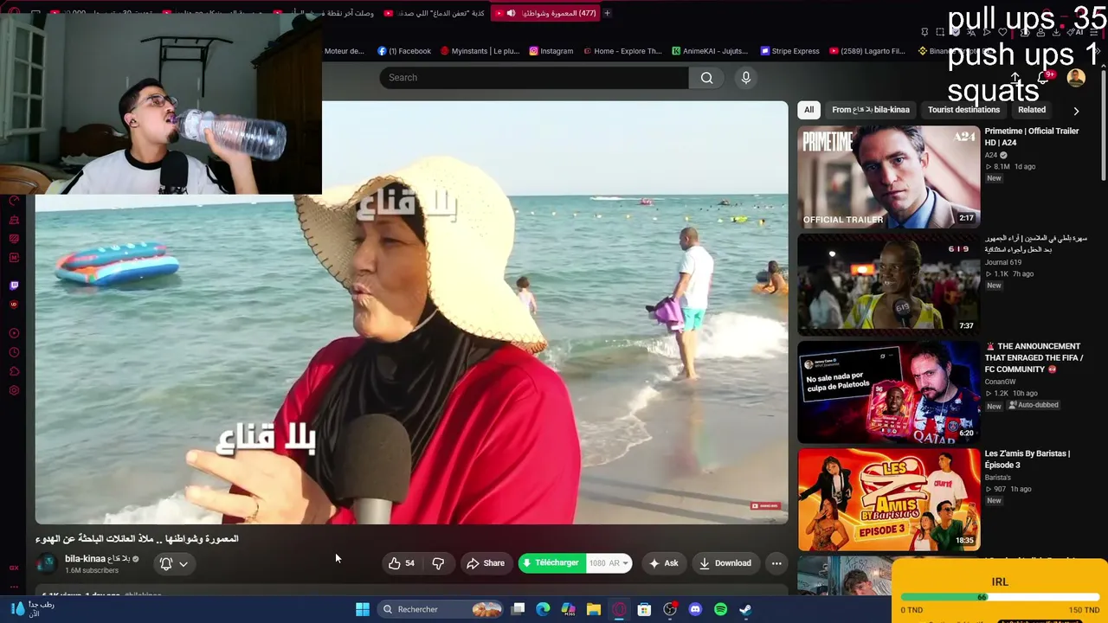Select the 'Related' filter chip
This screenshot has height=623, width=1108.
[1032, 110]
